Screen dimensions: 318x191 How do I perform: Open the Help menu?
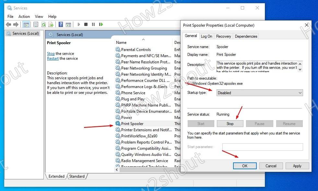point(52,17)
